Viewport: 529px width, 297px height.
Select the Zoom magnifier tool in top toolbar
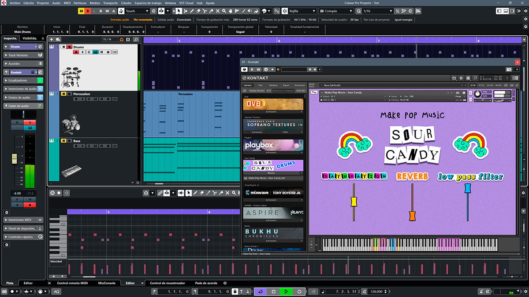tap(224, 11)
